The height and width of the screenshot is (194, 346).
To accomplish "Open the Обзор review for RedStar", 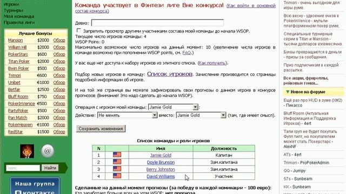I will tap(59, 131).
